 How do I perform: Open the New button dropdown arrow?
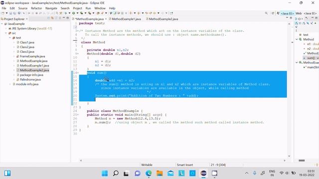[x=6, y=13]
